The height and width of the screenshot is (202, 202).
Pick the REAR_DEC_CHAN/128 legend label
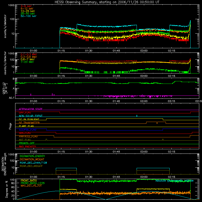33,163
